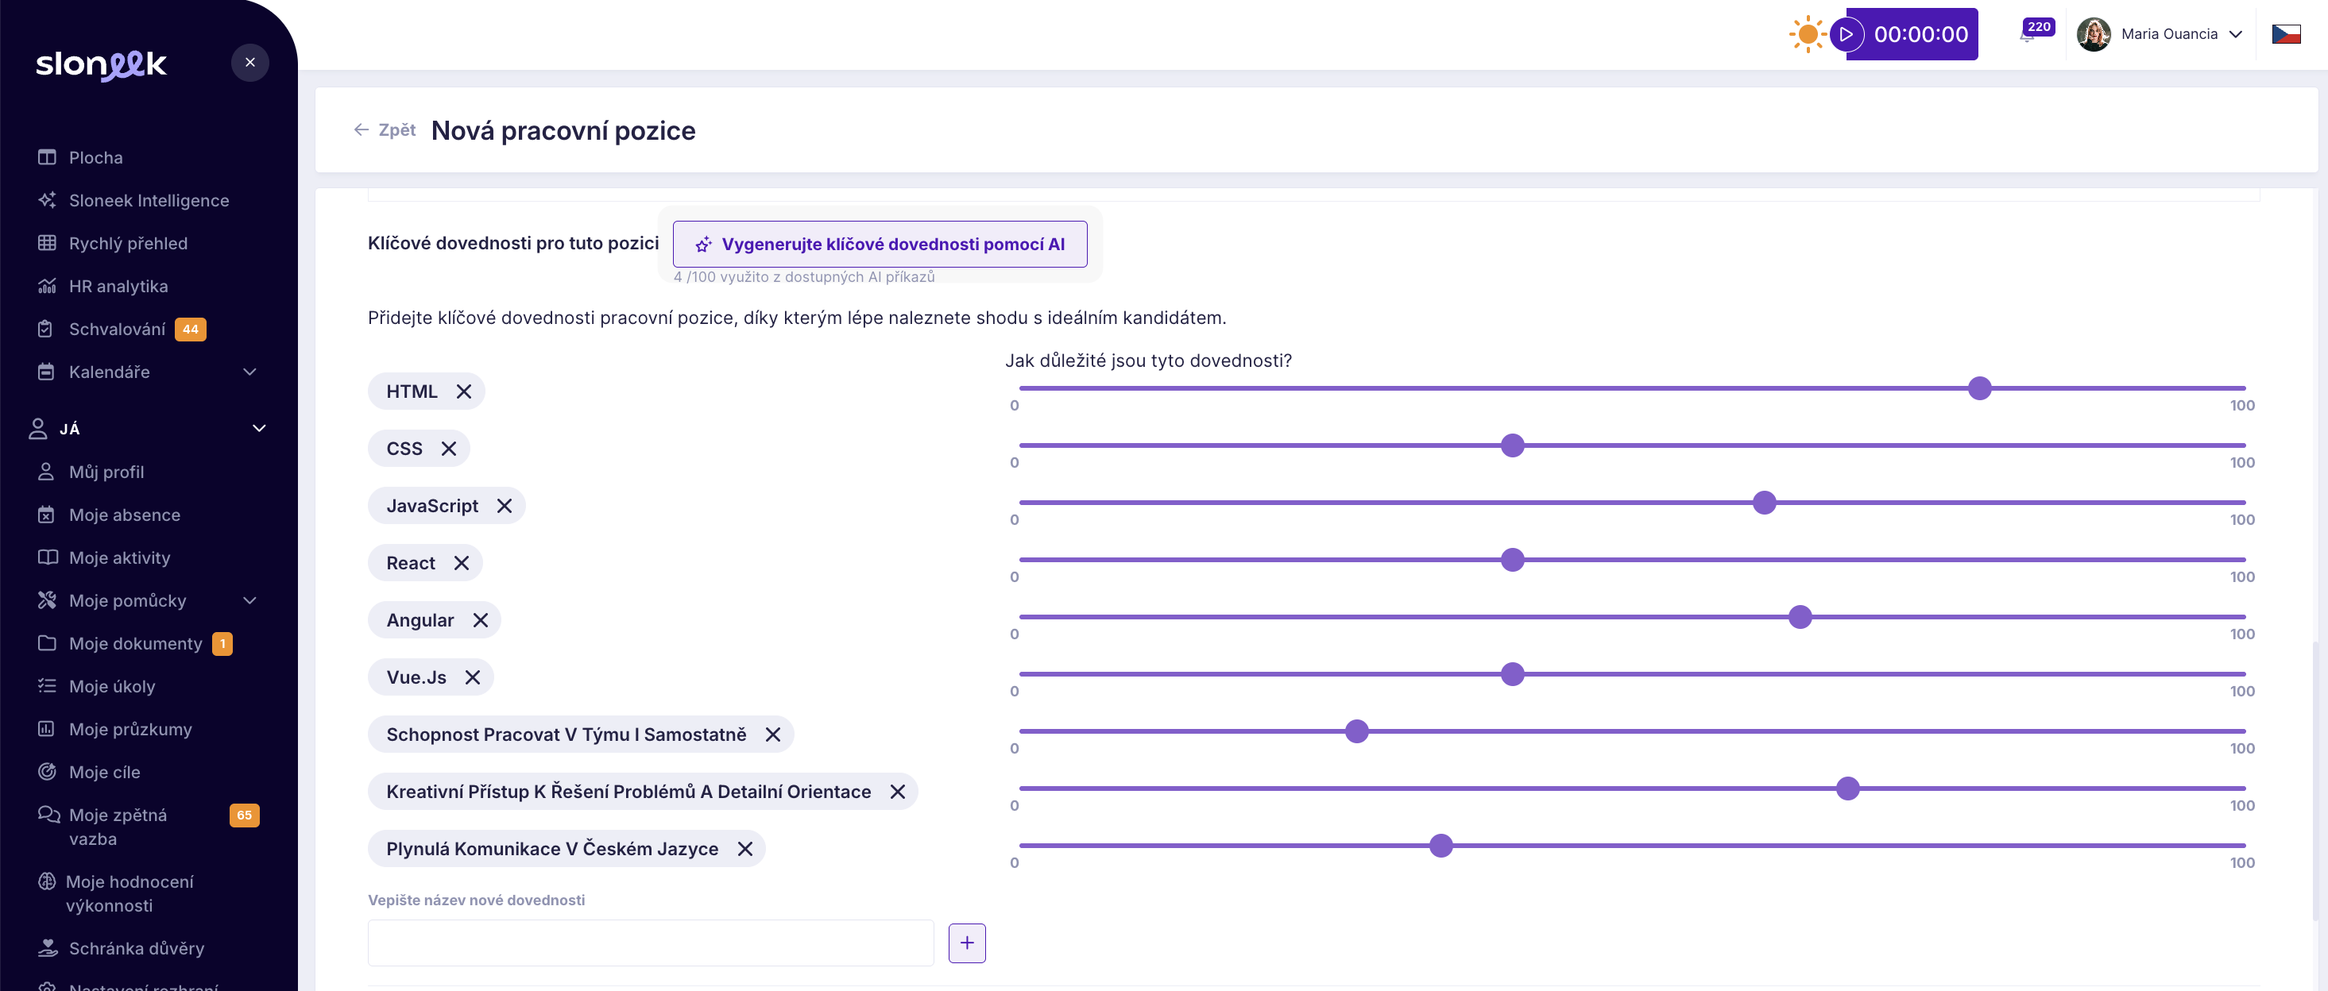Change language via Czech flag
Screen dimensions: 2328x991
pos(2286,34)
